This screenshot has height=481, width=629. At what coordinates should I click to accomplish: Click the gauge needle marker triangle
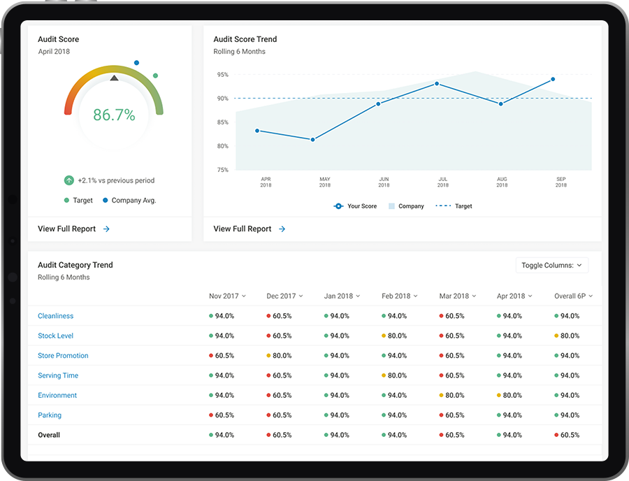pyautogui.click(x=114, y=79)
